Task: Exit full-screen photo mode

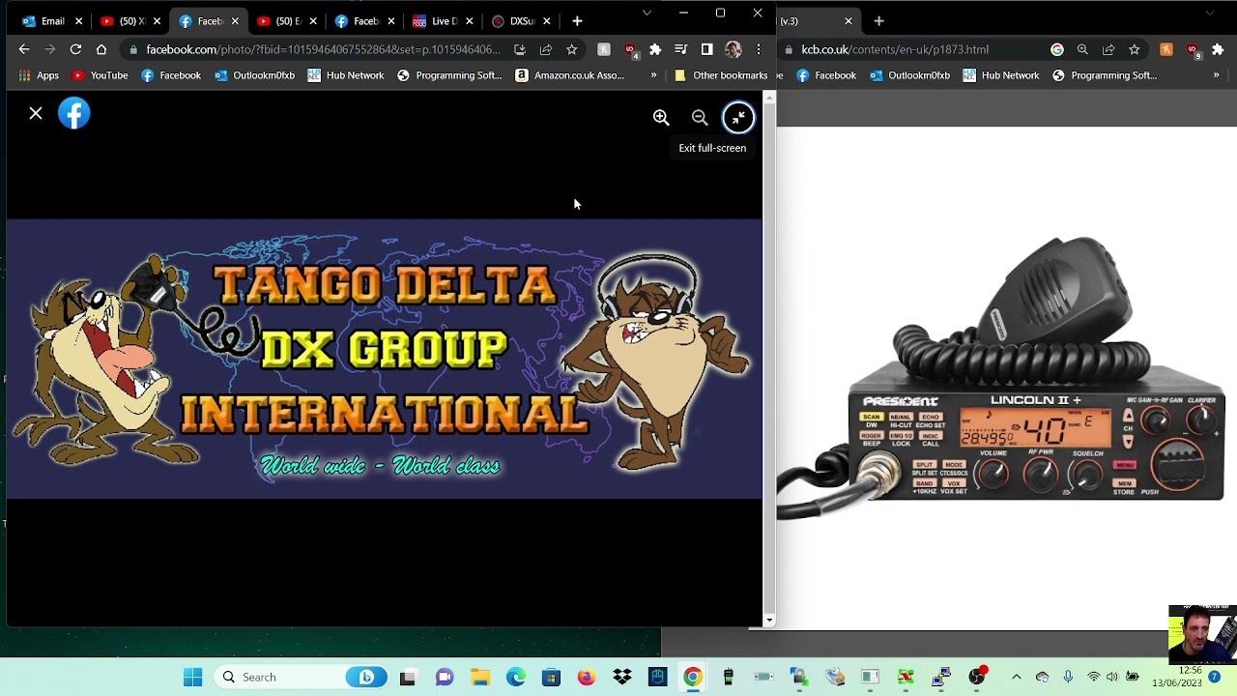Action: point(738,117)
